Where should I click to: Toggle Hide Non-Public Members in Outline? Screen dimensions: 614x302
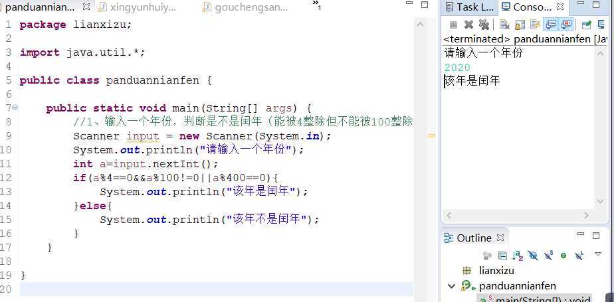(563, 256)
